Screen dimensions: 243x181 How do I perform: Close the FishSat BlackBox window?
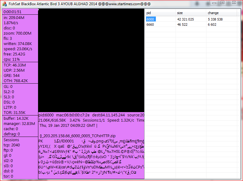tap(234, 2)
